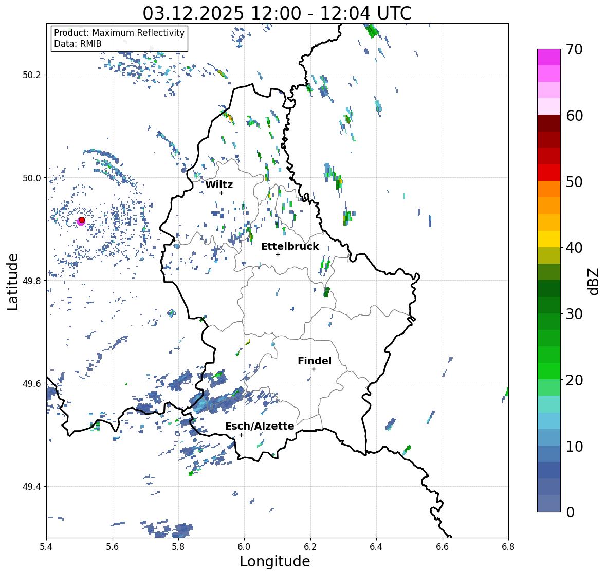Click the Longitude axis label
This screenshot has width=606, height=574.
pos(275,561)
